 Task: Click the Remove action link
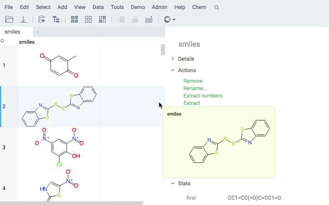(x=193, y=81)
